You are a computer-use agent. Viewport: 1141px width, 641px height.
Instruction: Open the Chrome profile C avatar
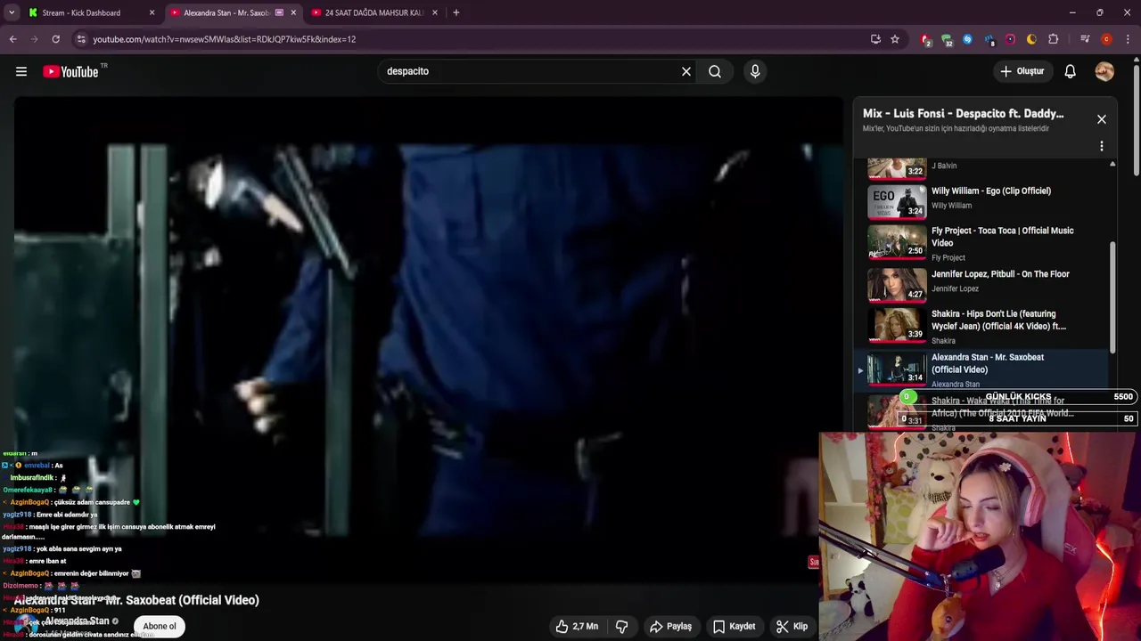(1106, 39)
